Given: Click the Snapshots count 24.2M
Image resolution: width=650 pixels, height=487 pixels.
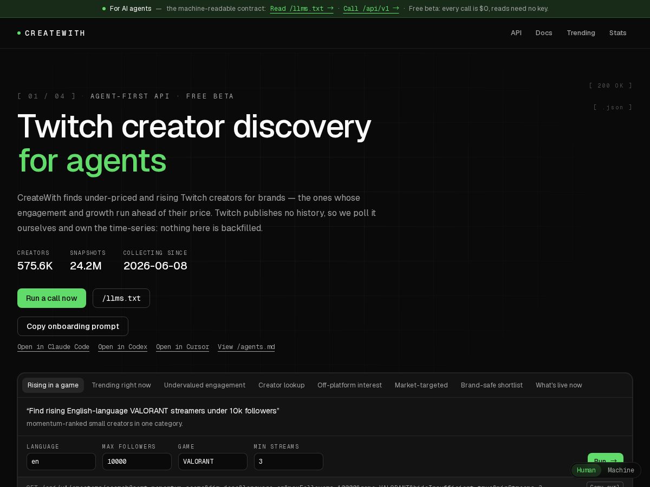Looking at the screenshot, I should click(86, 266).
